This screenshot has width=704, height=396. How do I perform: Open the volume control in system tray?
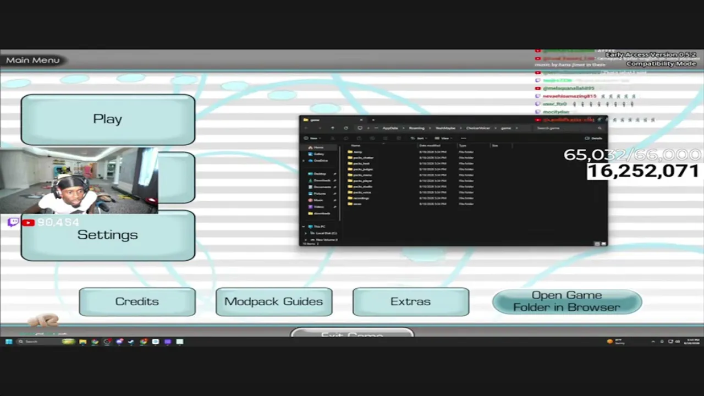click(x=678, y=342)
